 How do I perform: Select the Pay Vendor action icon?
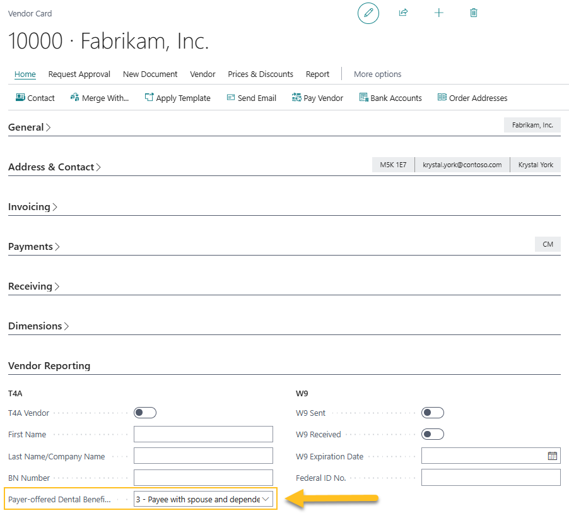295,98
